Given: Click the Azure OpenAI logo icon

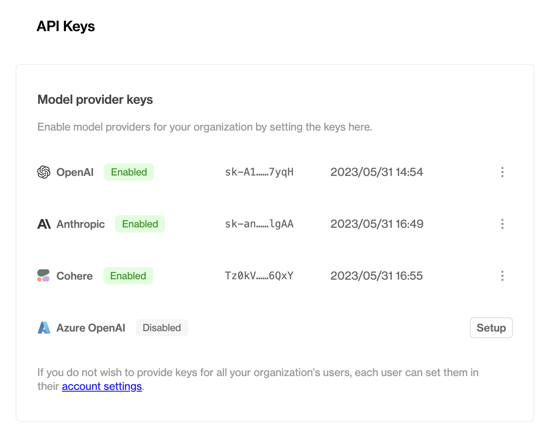Looking at the screenshot, I should [44, 328].
